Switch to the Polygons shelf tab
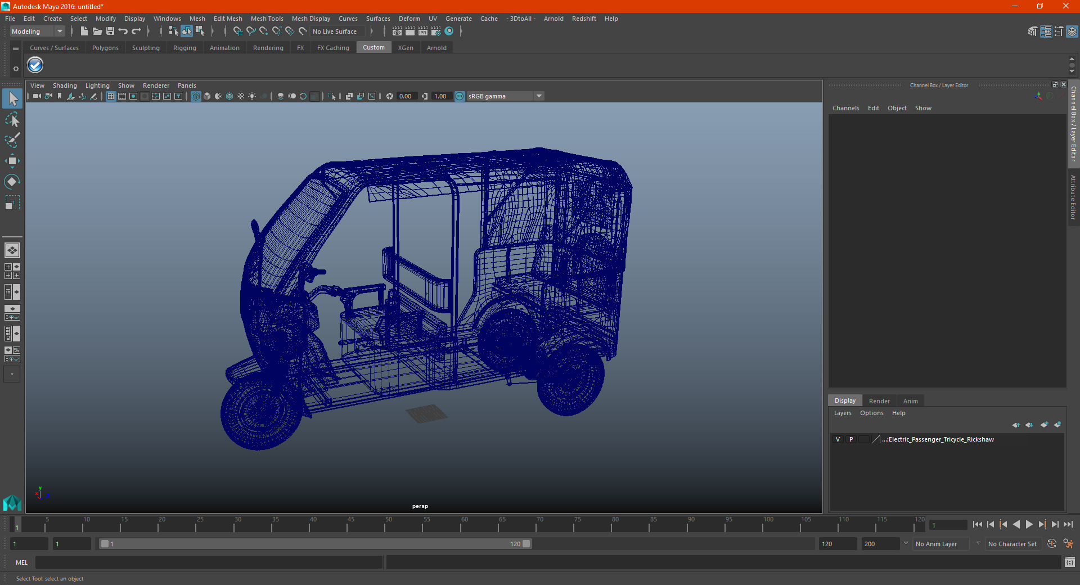The image size is (1080, 585). (x=105, y=48)
